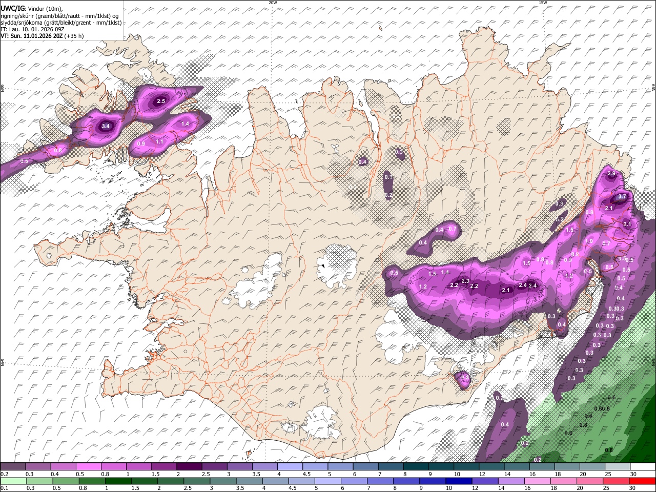Click the 2.5 snowfall value on the map

(161, 101)
